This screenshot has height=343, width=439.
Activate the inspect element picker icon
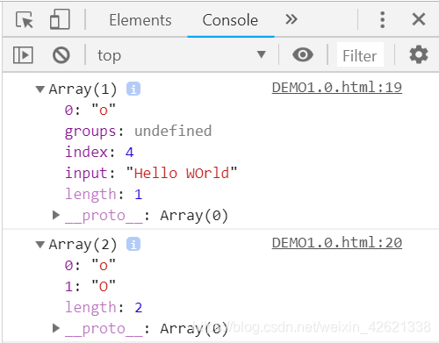(x=25, y=20)
